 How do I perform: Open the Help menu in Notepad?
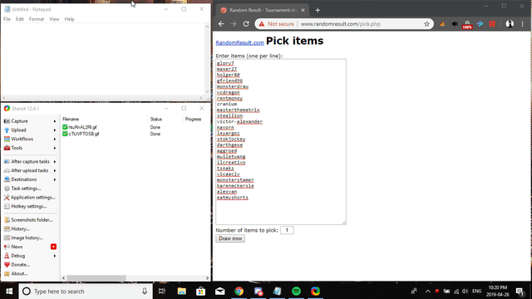tap(69, 19)
